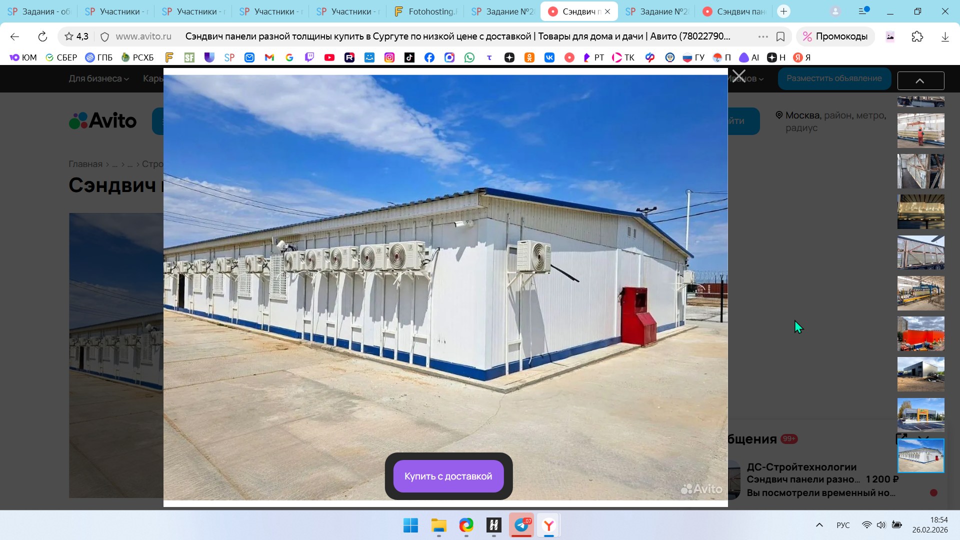Open a new browser tab

click(783, 11)
